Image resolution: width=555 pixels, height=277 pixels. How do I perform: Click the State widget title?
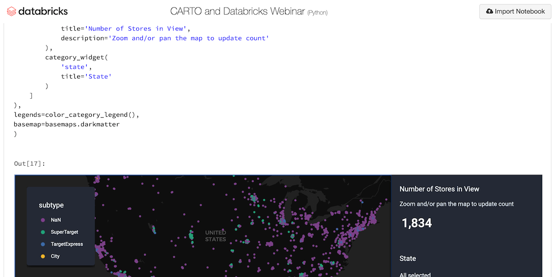click(408, 258)
